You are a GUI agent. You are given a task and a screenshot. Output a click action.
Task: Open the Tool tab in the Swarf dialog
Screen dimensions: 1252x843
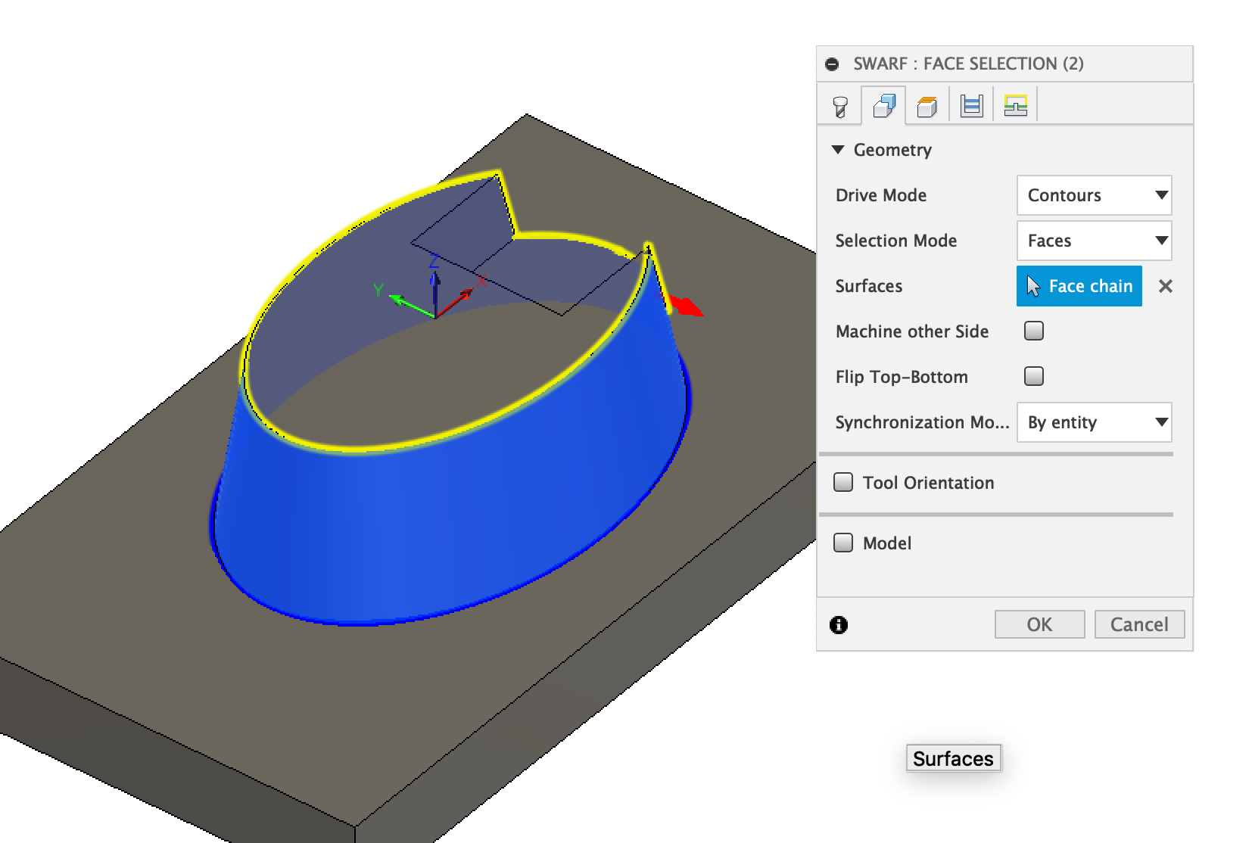[x=840, y=104]
